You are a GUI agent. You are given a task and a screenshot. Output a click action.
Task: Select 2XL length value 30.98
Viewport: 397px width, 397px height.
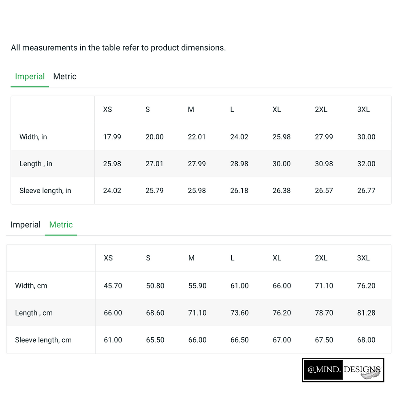point(324,164)
